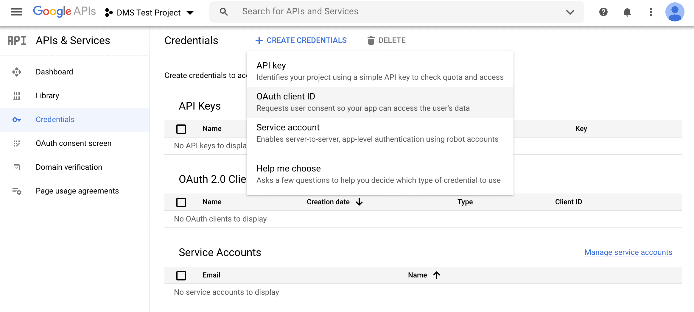The height and width of the screenshot is (312, 694).
Task: Click the Google APIs logo
Action: coord(64,12)
